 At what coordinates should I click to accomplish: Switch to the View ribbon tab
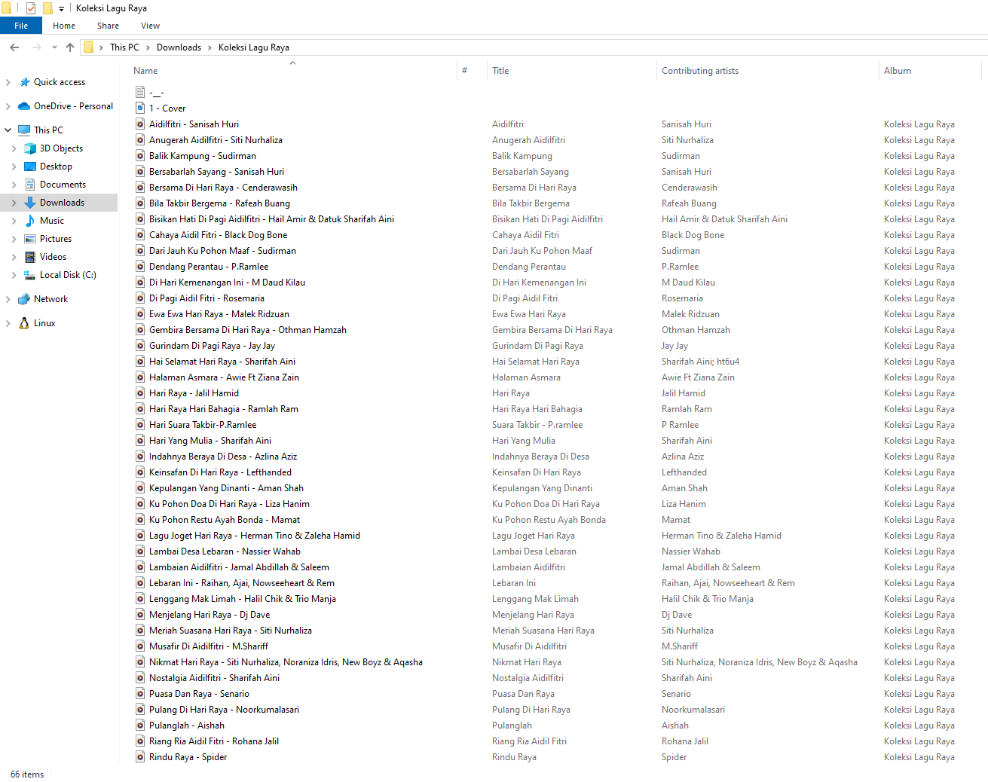tap(150, 26)
